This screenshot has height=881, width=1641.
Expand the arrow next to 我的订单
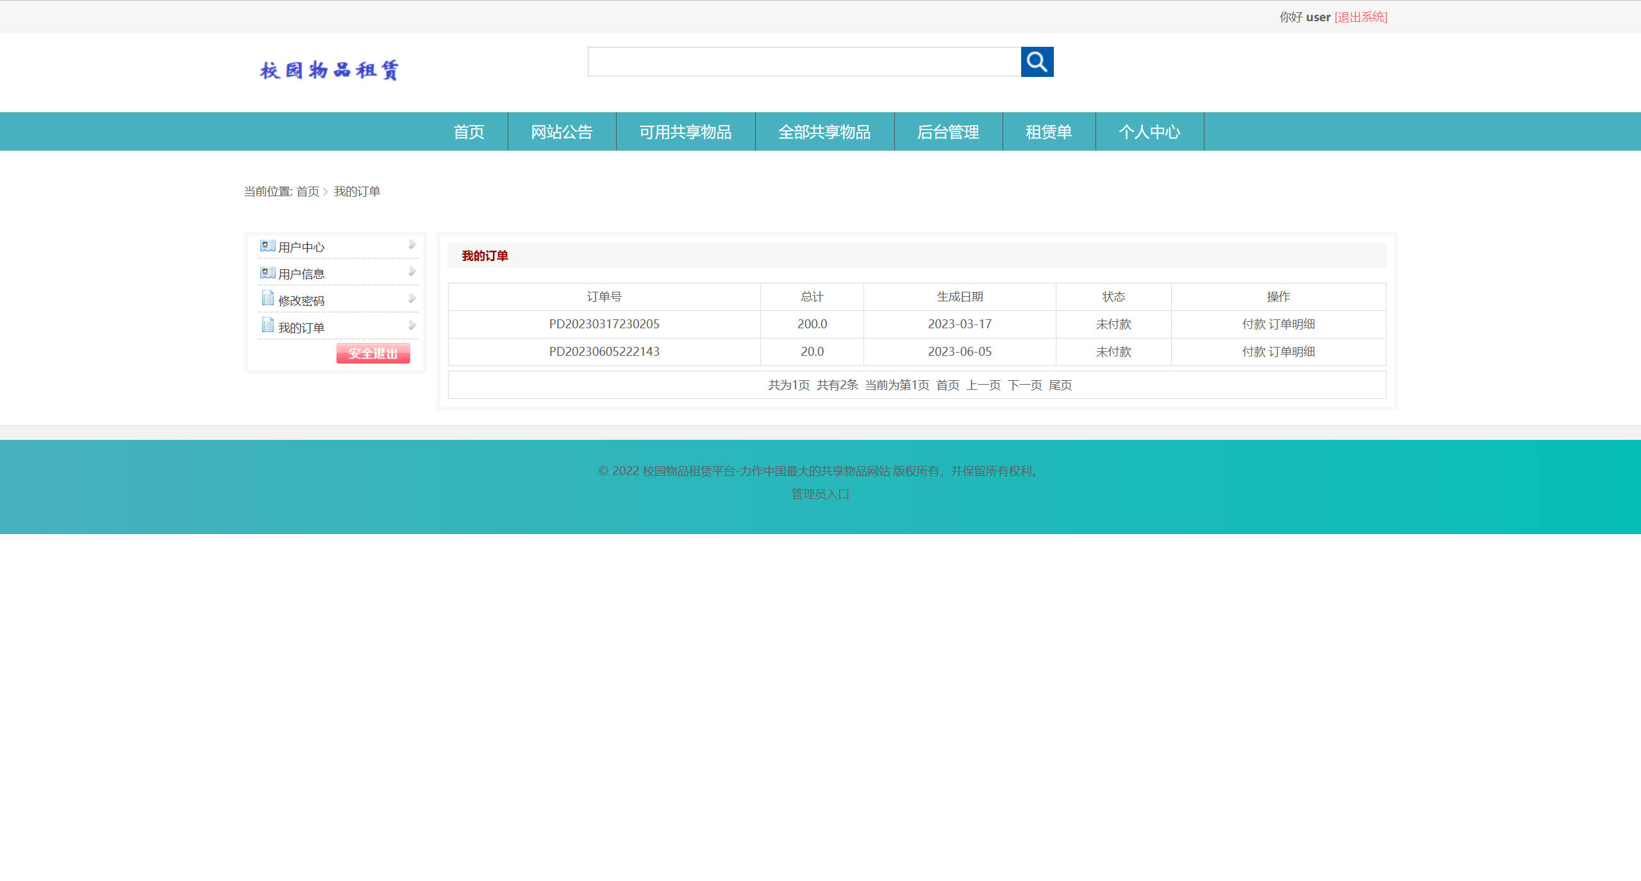coord(412,325)
